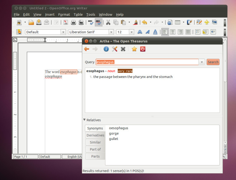
Task: Go back using Artha's orange back arrow
Action: tap(87, 49)
